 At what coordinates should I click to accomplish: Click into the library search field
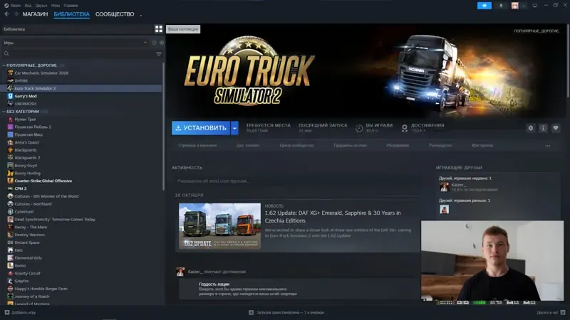(x=78, y=54)
